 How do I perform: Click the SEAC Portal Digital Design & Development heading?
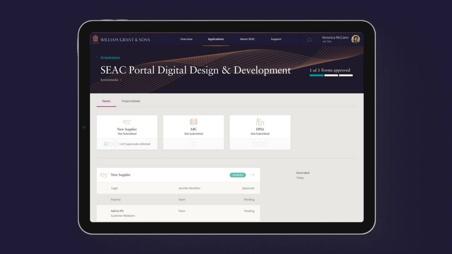(x=196, y=70)
